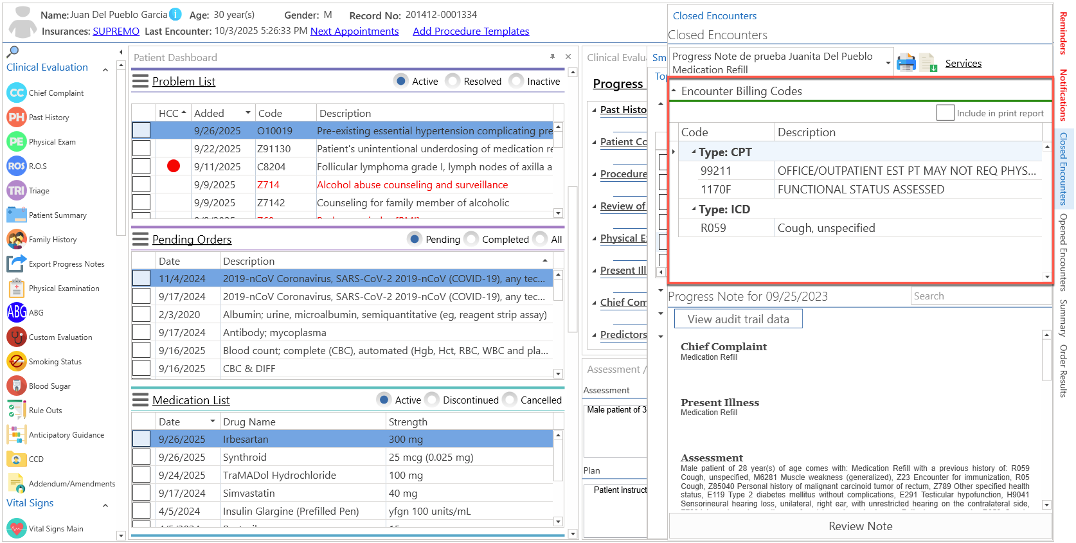Click the search magnifier icon above sidebar
This screenshot has width=1076, height=543.
[x=12, y=51]
